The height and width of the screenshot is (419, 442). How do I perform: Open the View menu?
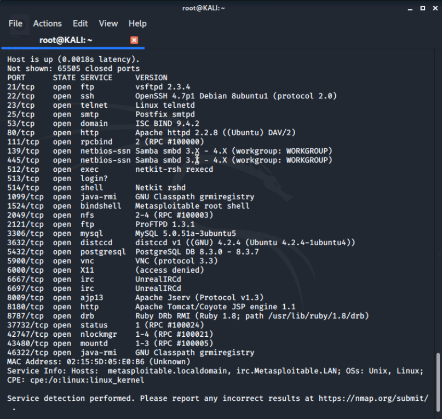click(x=108, y=23)
